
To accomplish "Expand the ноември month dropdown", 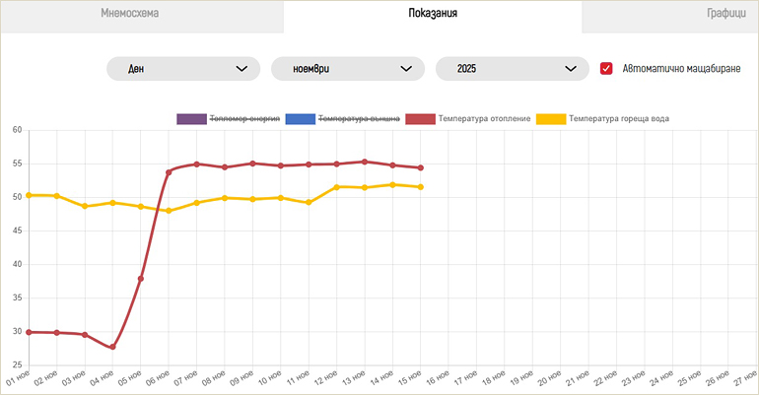I will (348, 69).
